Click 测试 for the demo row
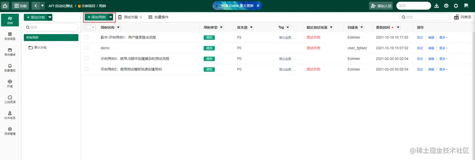The image size is (475, 160). 420,48
